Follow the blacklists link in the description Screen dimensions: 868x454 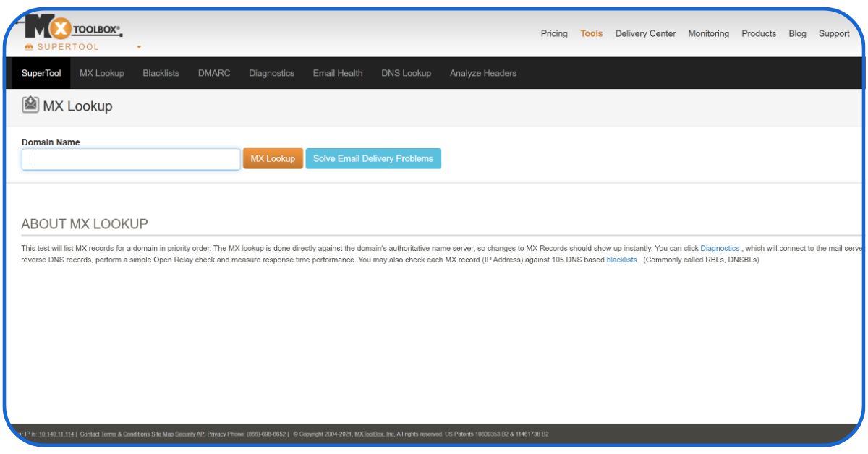pos(622,260)
